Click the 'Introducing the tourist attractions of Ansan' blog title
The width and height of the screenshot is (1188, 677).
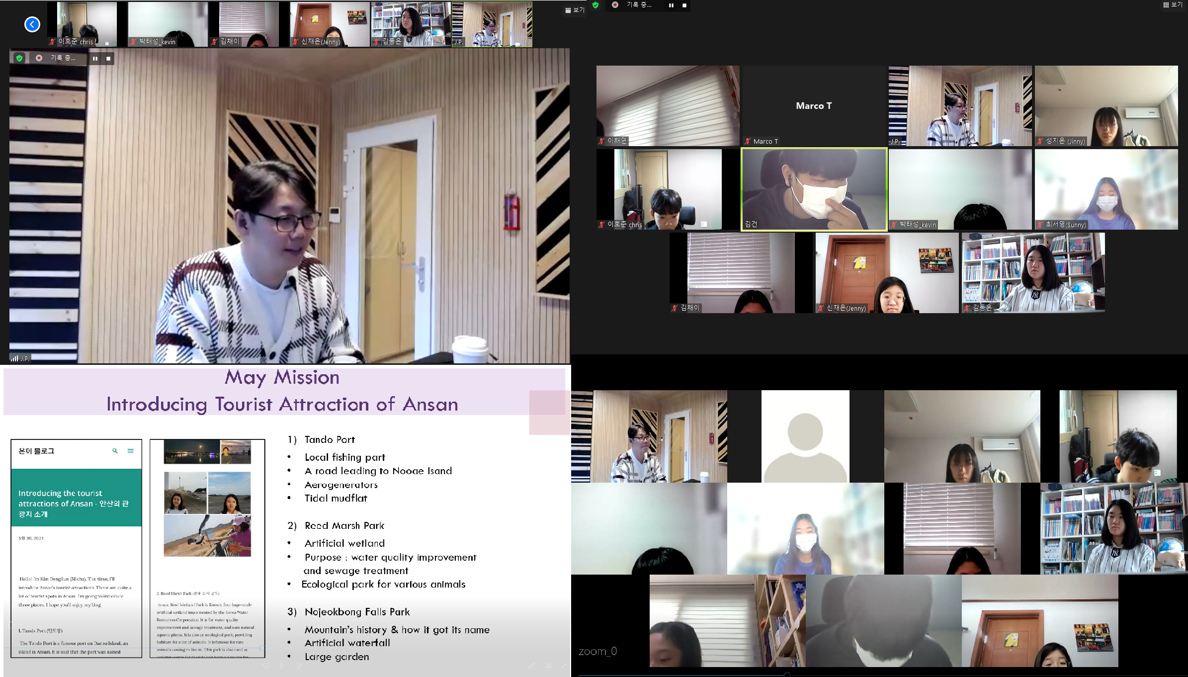(74, 503)
